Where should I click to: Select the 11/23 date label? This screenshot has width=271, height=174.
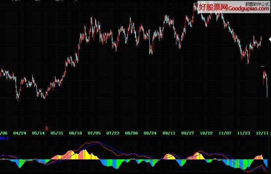tap(244, 133)
